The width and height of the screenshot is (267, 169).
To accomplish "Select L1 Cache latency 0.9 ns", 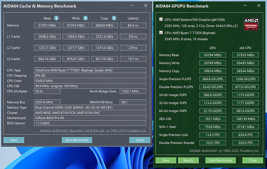I will pyautogui.click(x=133, y=37).
